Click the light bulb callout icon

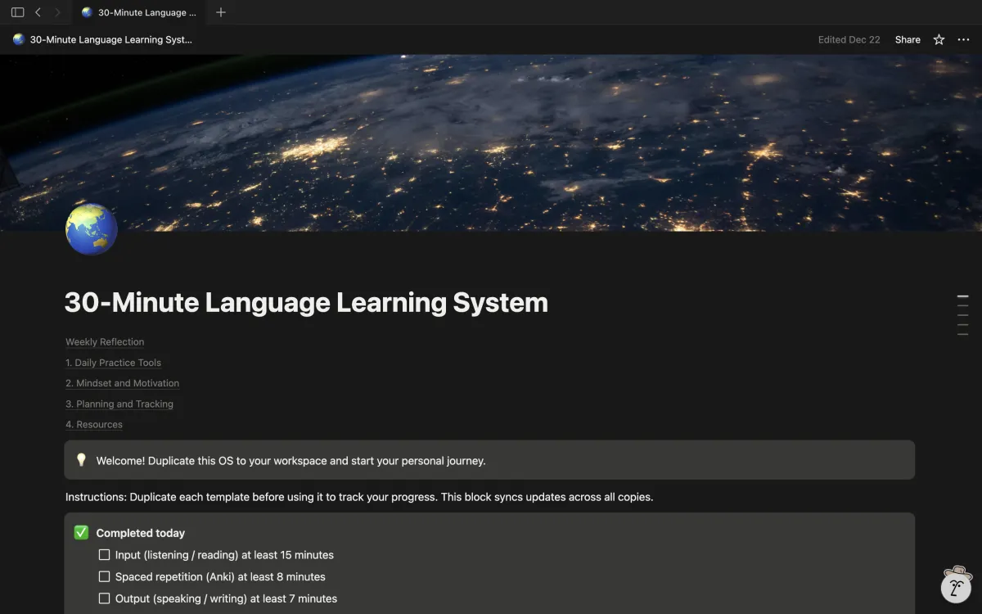(x=81, y=460)
